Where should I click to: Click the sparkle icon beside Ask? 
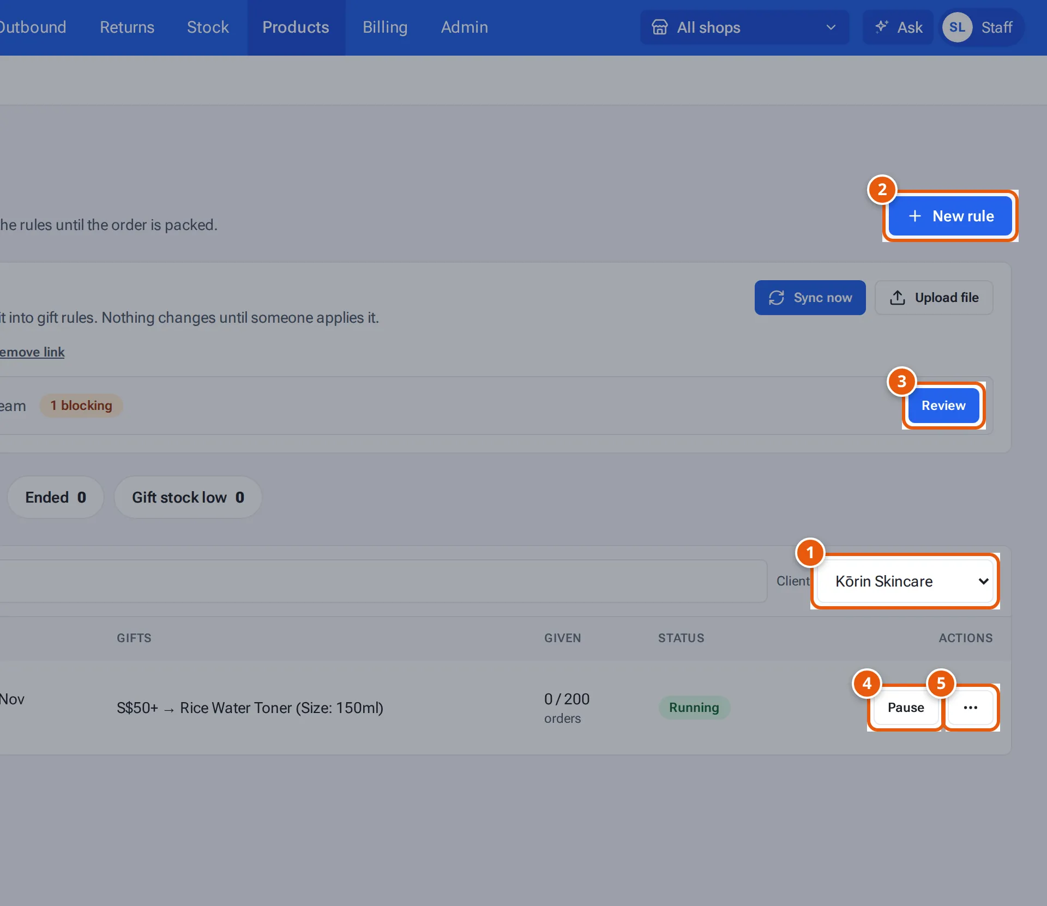(x=881, y=27)
